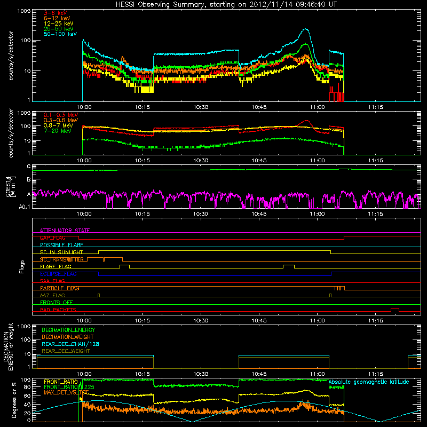Click the DECIMATION_ENERGY legend text
Screen dimensions: 427x427
(68, 330)
